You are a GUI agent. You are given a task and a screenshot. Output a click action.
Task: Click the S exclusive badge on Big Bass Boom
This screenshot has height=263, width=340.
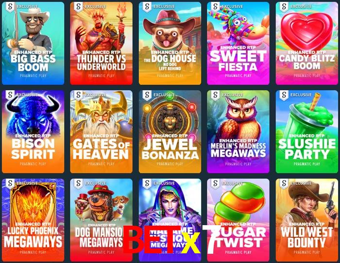(x=10, y=7)
